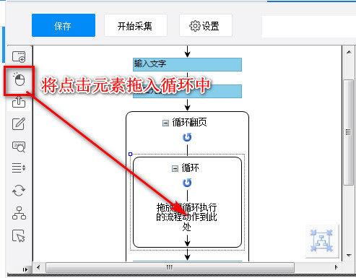Click the vertical scrollbar thumb
The width and height of the screenshot is (356, 278).
tap(349, 132)
